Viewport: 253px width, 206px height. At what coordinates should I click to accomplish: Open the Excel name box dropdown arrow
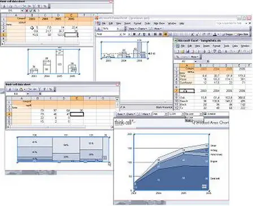click(195, 61)
